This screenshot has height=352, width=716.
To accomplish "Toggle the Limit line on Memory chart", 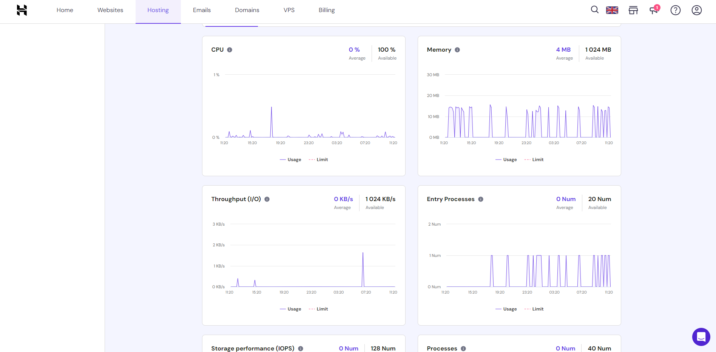I will tap(534, 159).
